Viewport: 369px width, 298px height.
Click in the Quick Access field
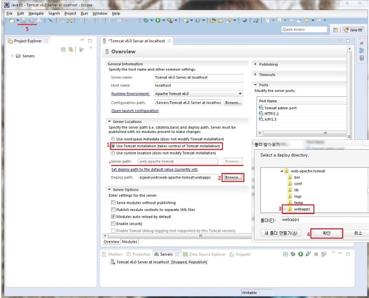click(304, 29)
